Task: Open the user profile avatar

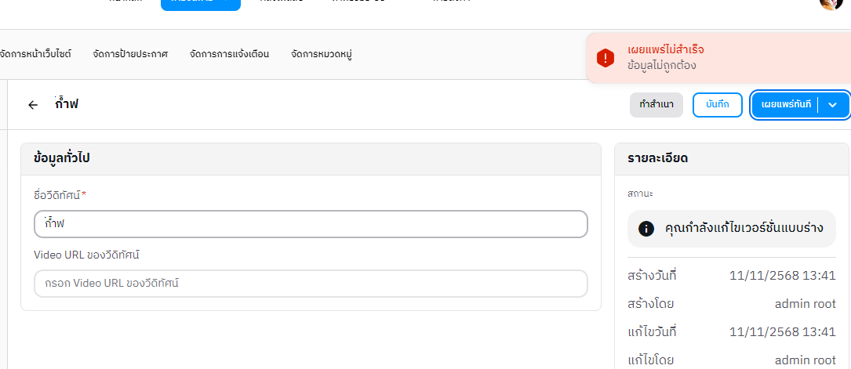Action: click(x=831, y=3)
